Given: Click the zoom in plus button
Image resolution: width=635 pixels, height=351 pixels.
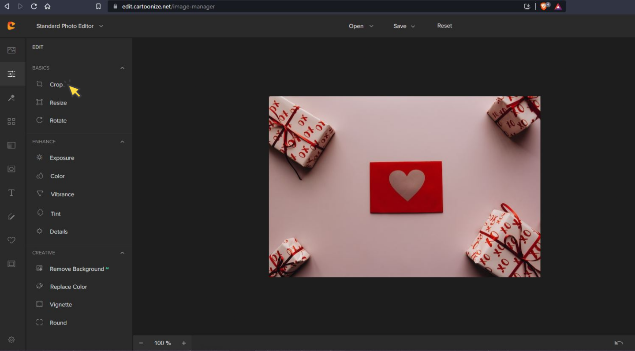Looking at the screenshot, I should [184, 343].
